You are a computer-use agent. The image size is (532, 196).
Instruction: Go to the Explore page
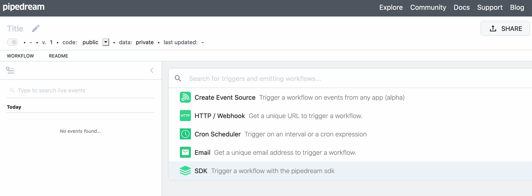tap(391, 7)
